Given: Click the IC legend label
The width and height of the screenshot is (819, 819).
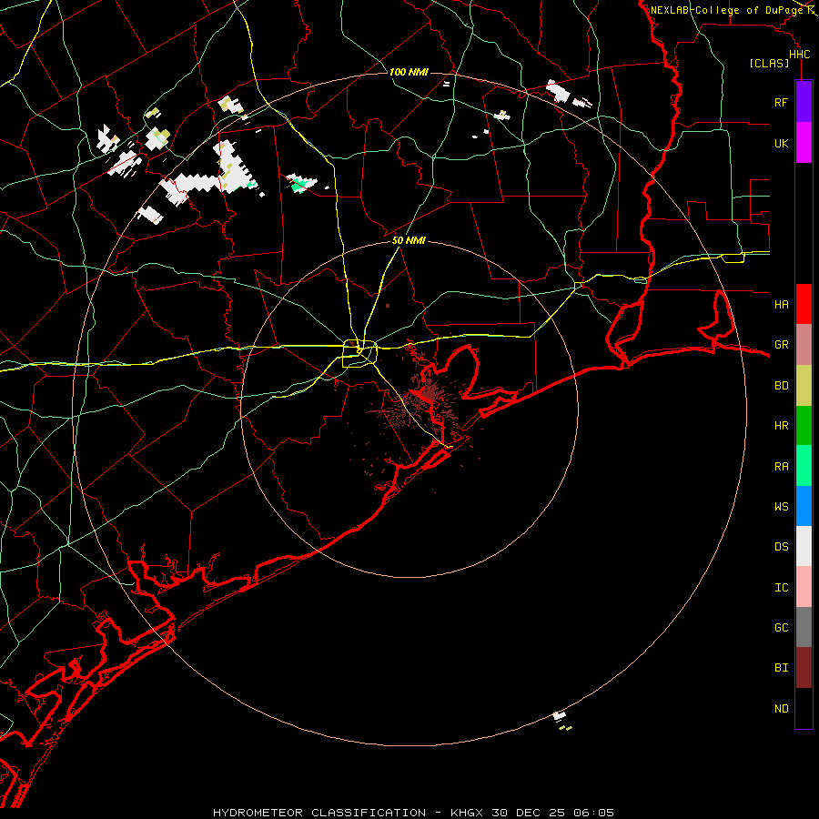Looking at the screenshot, I should pos(781,587).
